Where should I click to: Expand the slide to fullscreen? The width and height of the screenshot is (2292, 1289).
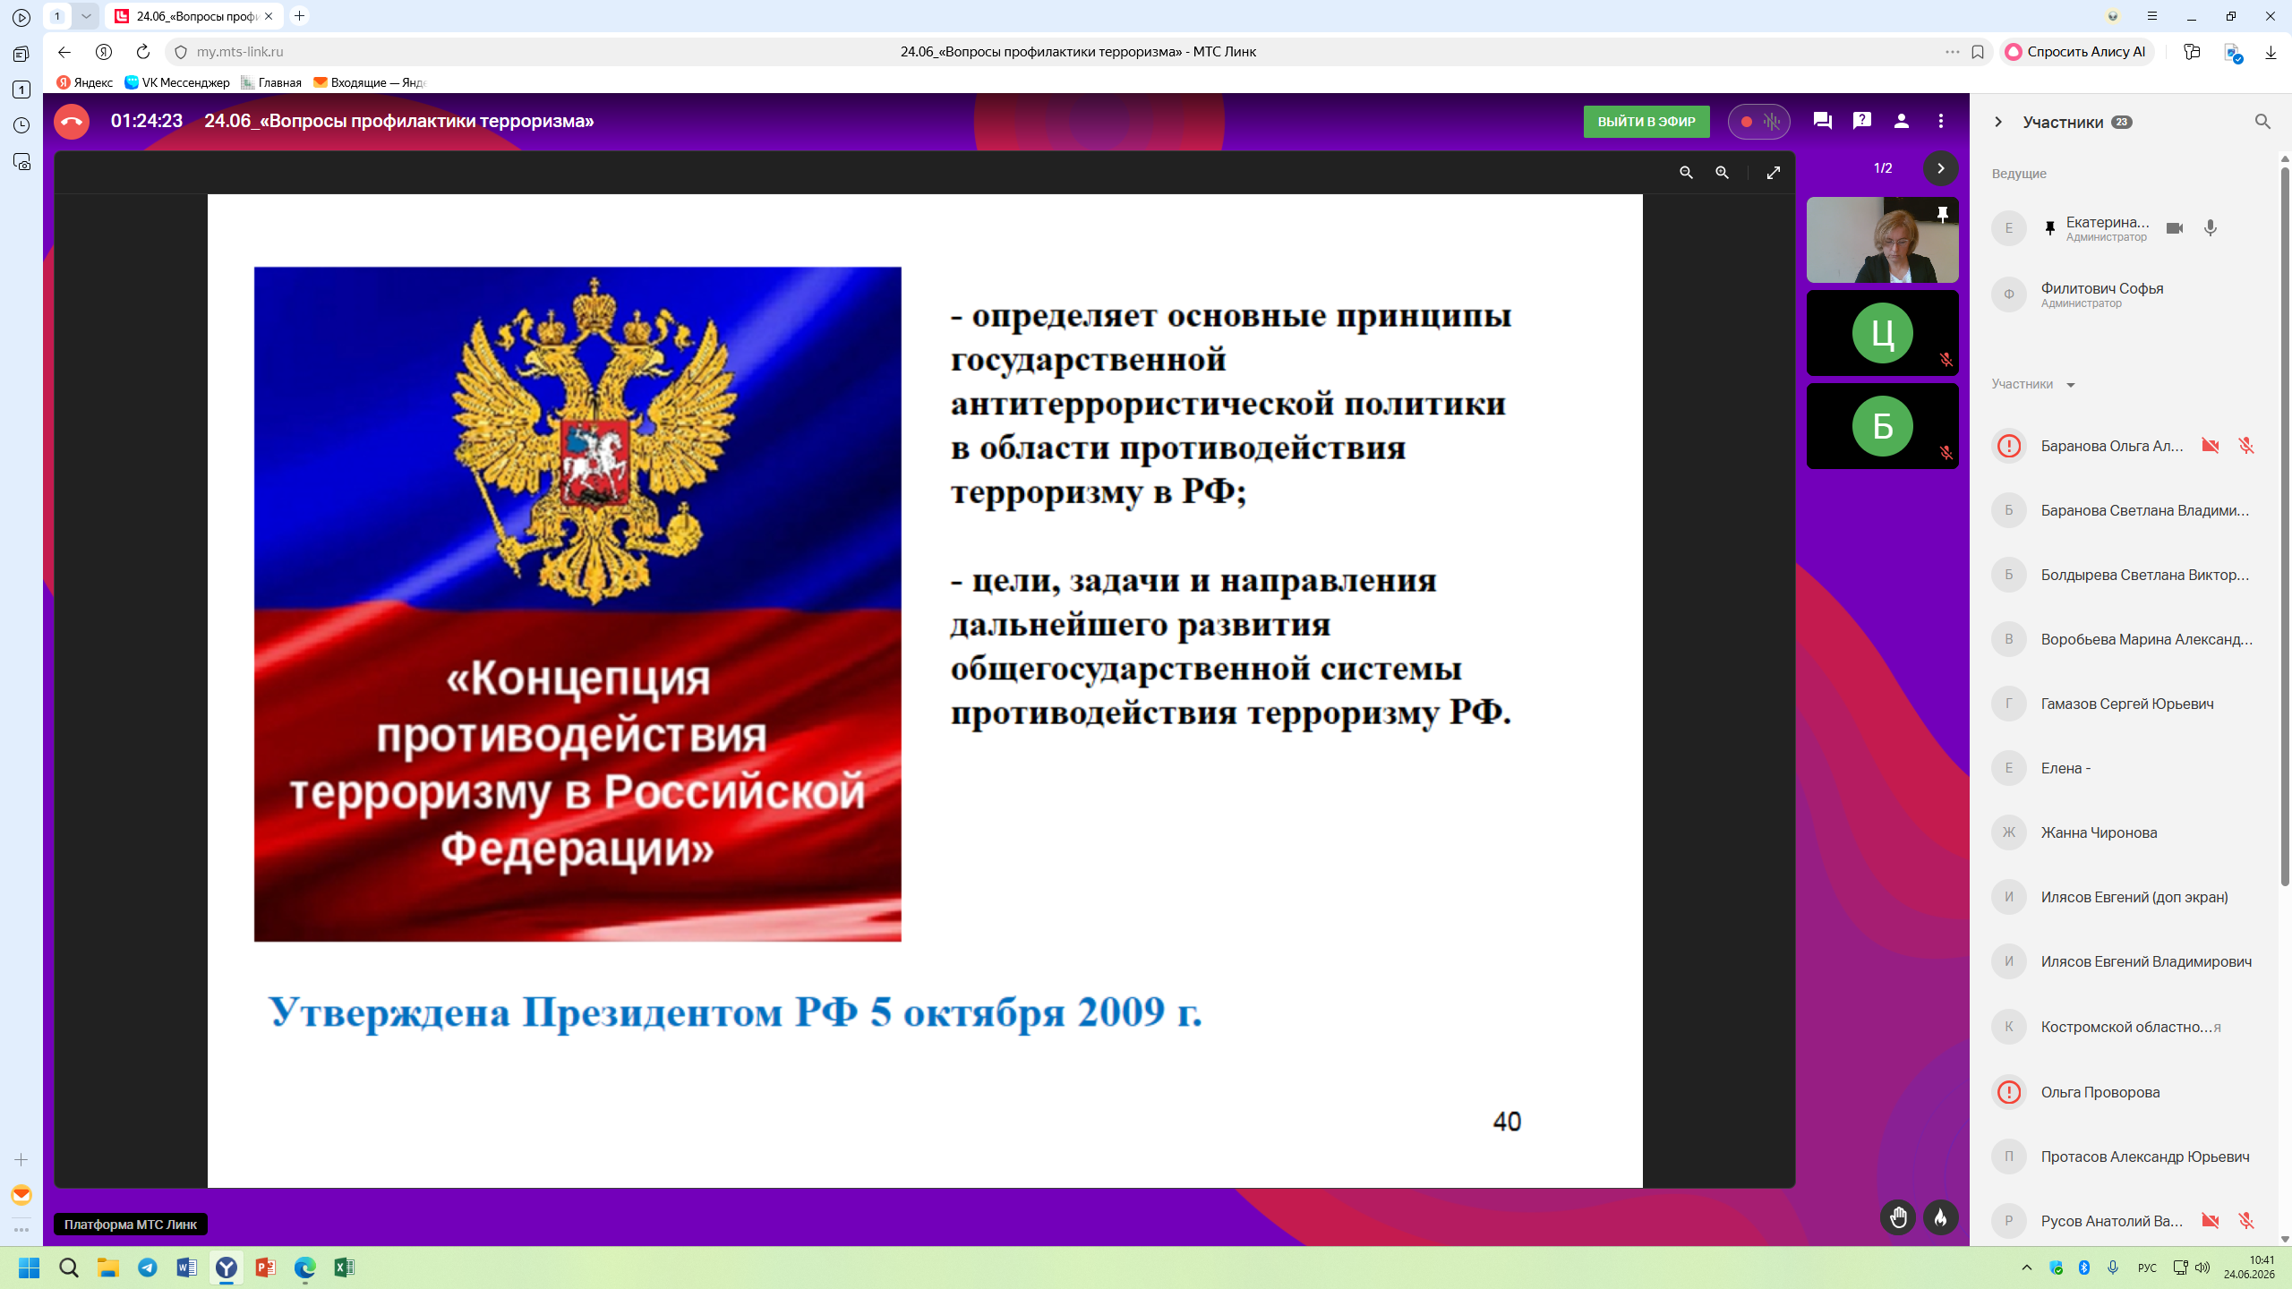point(1774,173)
